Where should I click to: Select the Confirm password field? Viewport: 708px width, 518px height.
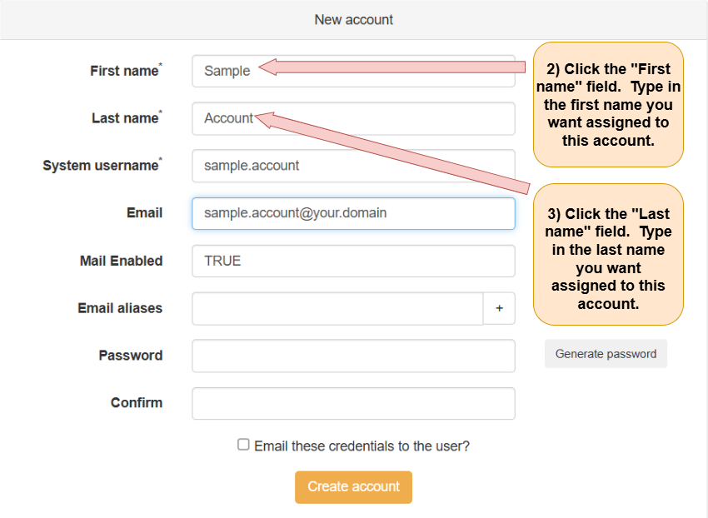click(x=353, y=403)
